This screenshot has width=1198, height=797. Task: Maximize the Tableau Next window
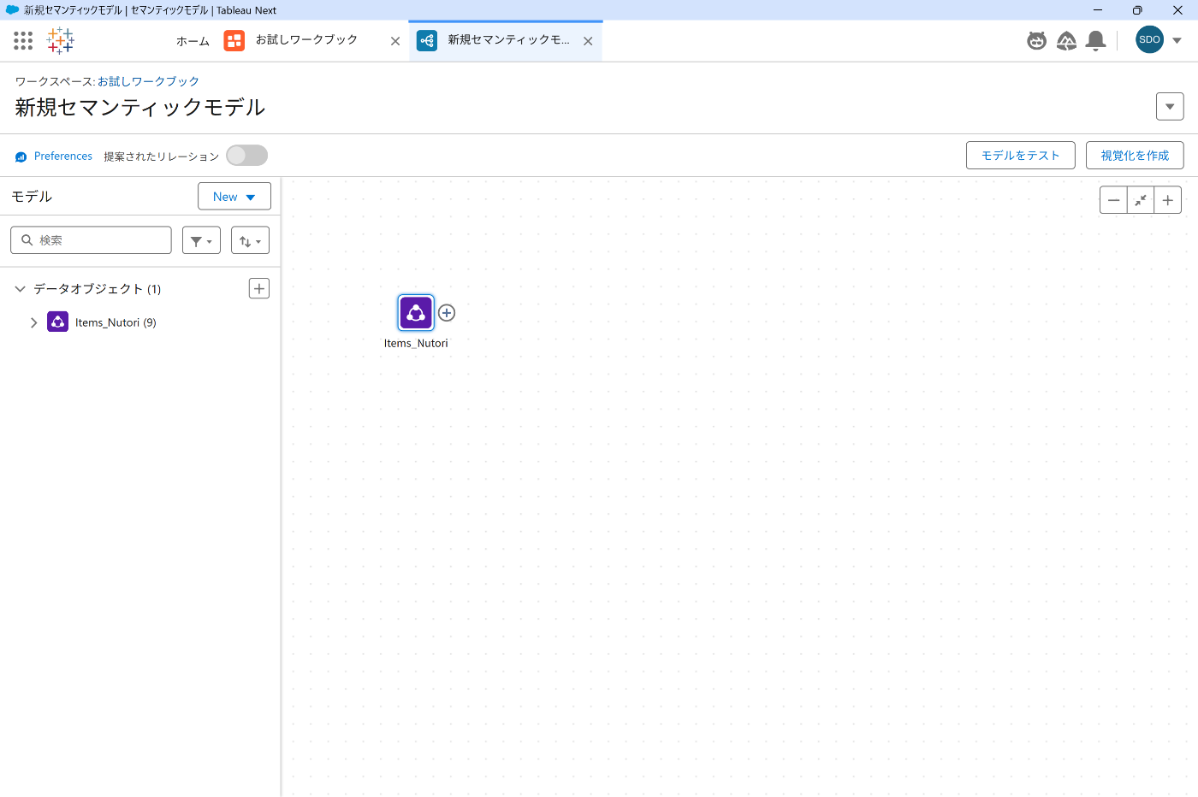(1137, 10)
